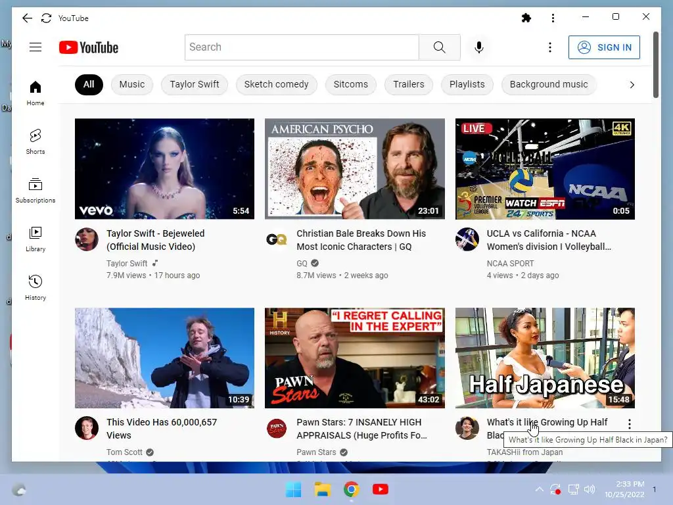The width and height of the screenshot is (673, 505).
Task: Go to Home in sidebar
Action: point(35,93)
